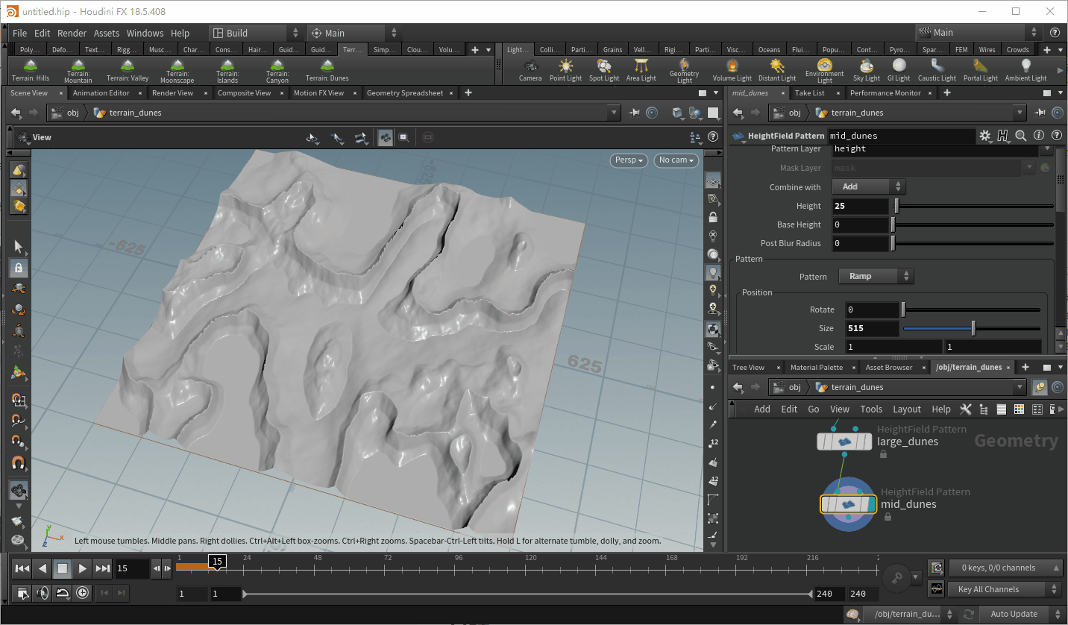
Task: Click the stop playback button
Action: [63, 568]
